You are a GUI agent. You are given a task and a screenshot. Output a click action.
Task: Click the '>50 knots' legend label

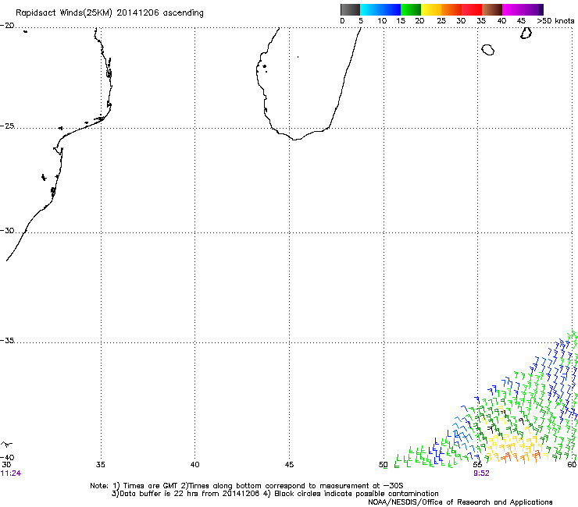coord(555,21)
